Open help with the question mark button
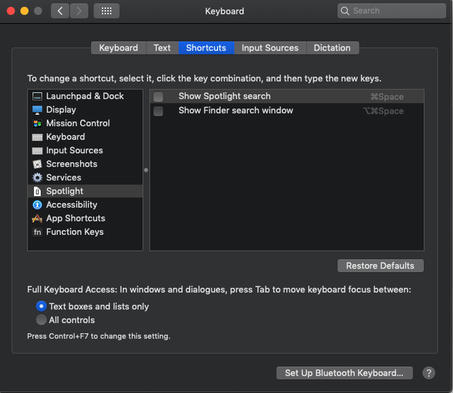The width and height of the screenshot is (453, 393). point(429,373)
